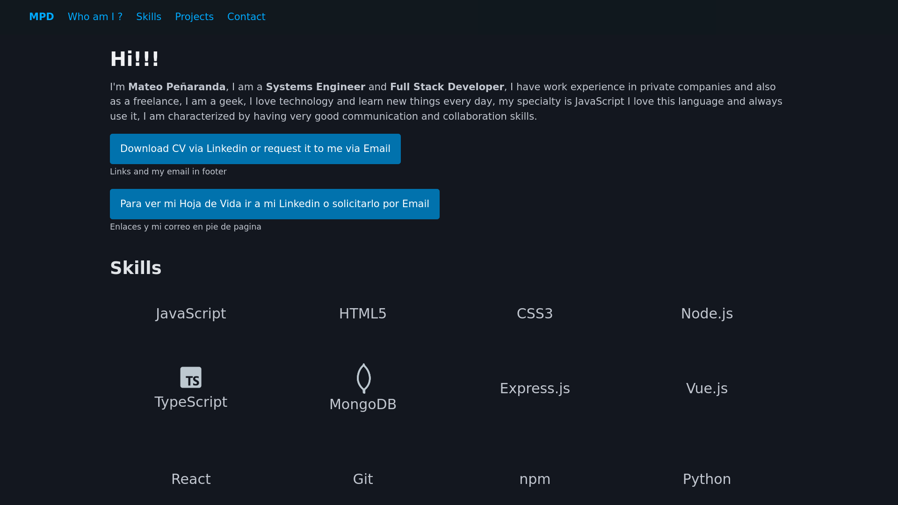898x505 pixels.
Task: Go to the Who am I ? section
Action: point(95,17)
